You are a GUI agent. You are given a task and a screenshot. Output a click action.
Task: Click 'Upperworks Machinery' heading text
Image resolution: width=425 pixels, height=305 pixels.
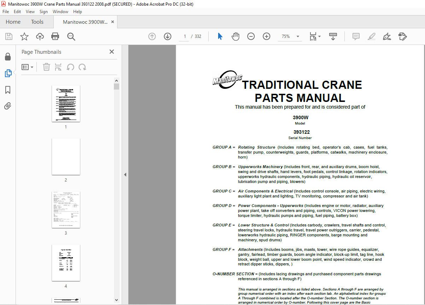260,167
